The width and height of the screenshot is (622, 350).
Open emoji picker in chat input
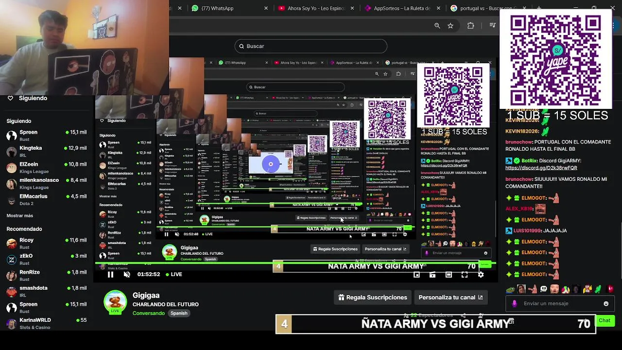[x=606, y=303]
